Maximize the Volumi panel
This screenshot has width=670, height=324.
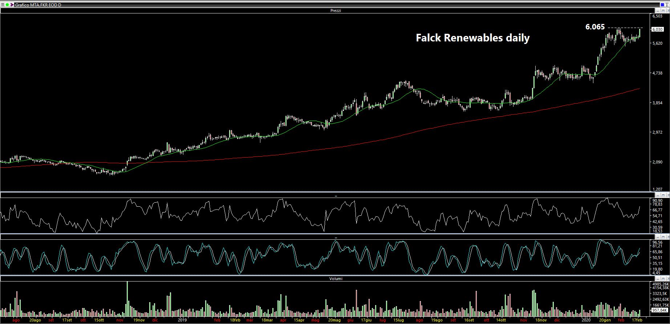point(663,278)
